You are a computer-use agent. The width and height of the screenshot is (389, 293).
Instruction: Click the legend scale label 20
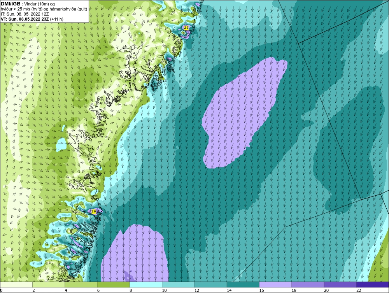point(326,291)
